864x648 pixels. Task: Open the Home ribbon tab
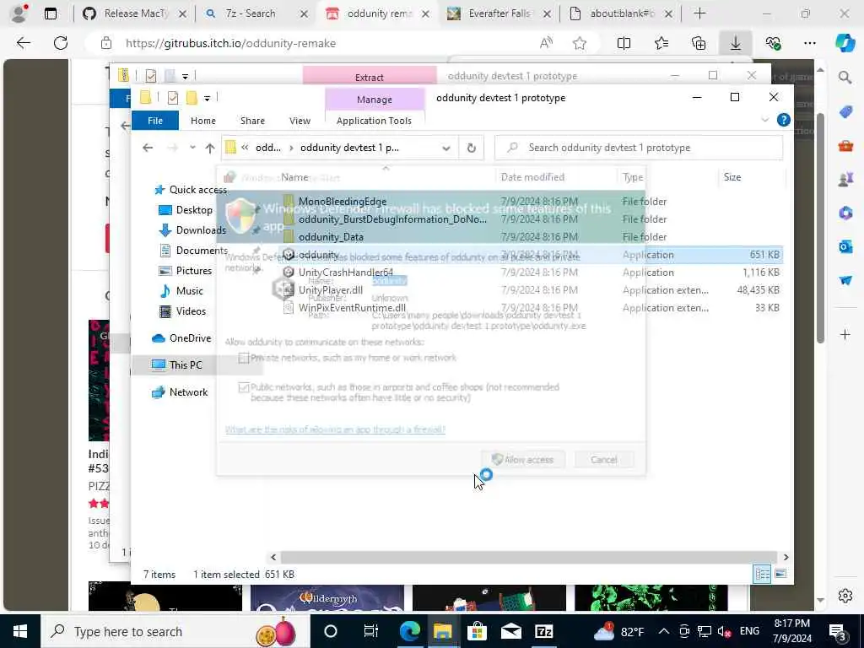point(202,120)
